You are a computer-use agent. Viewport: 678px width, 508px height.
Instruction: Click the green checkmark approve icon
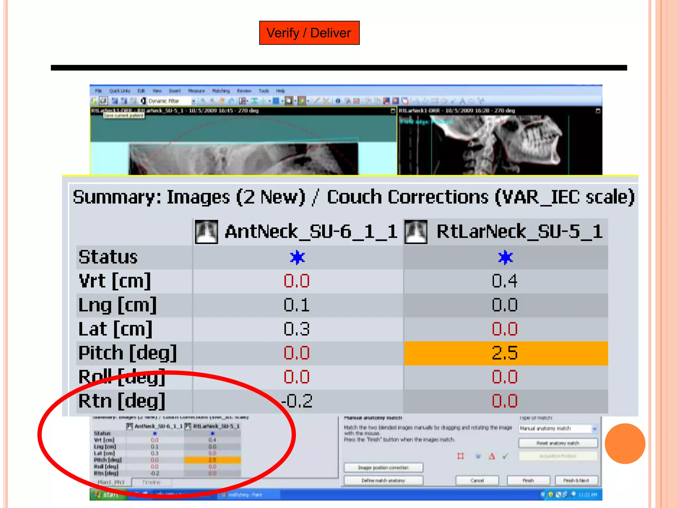pyautogui.click(x=505, y=456)
